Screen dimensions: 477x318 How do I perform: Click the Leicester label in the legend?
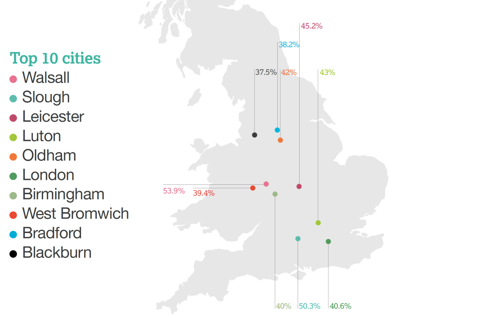pos(53,117)
